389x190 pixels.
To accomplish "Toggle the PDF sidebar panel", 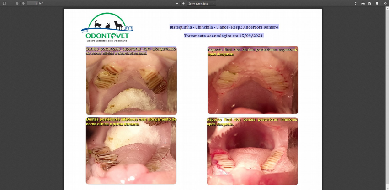I will click(4, 3).
